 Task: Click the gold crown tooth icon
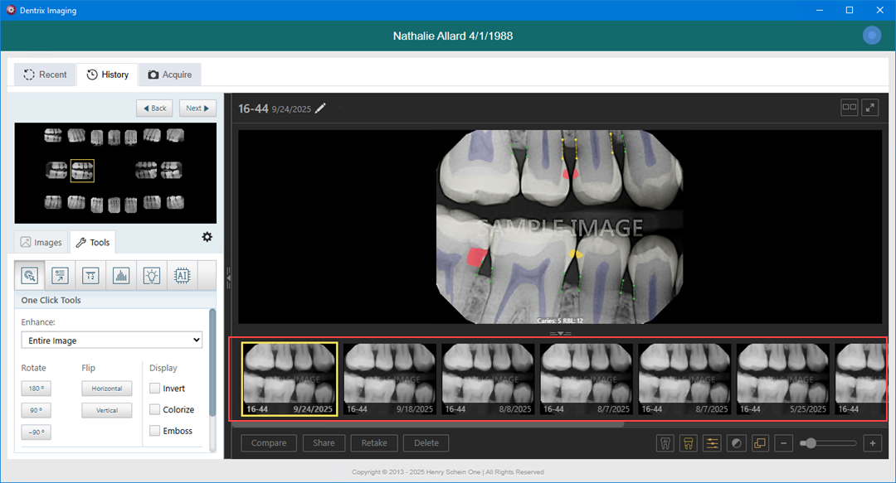688,443
